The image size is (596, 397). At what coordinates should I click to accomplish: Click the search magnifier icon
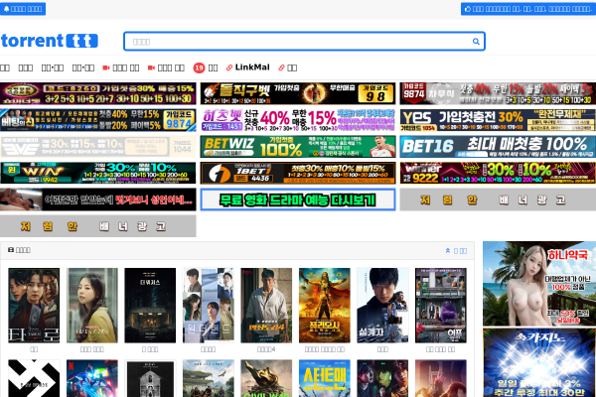point(476,42)
